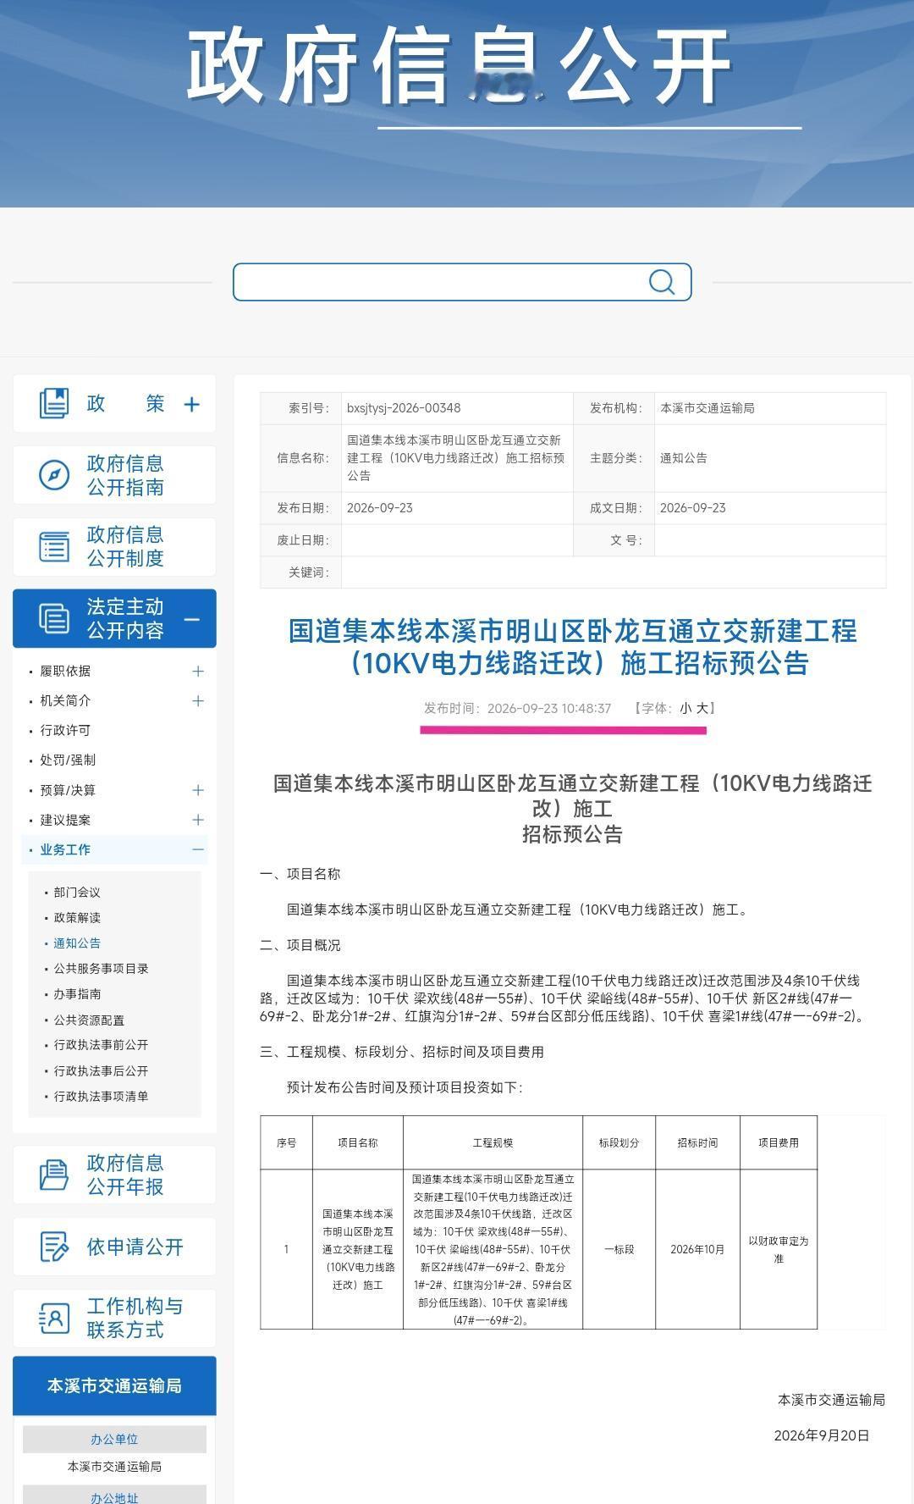Open the 依申请公开 menu entry
Screen dimensions: 914x1504
(114, 1247)
